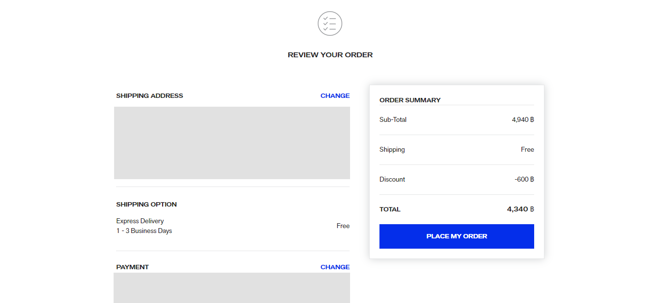Click the Sub-Total label
Screen dimensions: 660x303
point(393,120)
